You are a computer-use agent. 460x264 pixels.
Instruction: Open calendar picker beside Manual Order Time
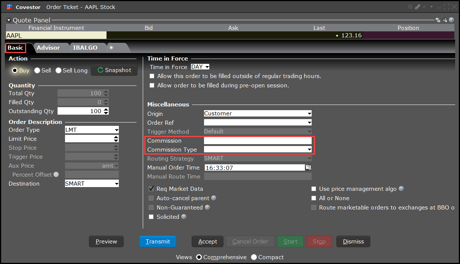[x=309, y=167]
